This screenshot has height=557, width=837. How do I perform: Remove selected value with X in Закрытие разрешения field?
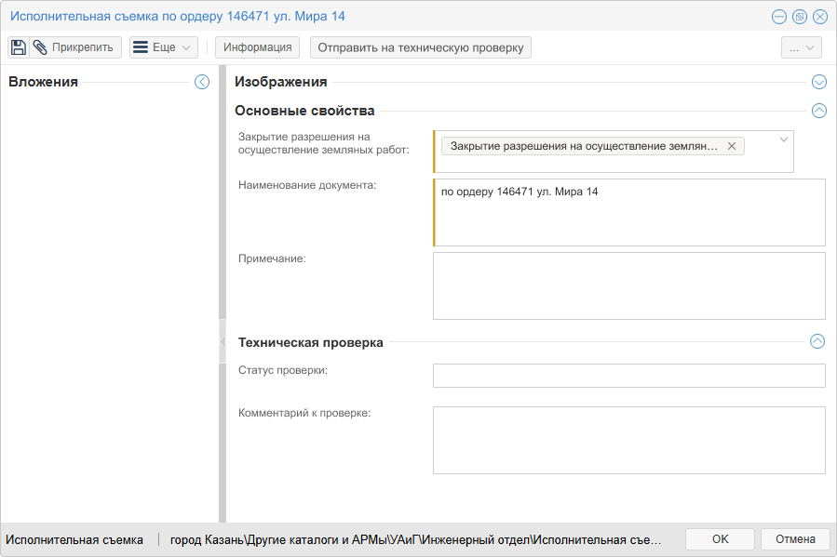click(732, 146)
